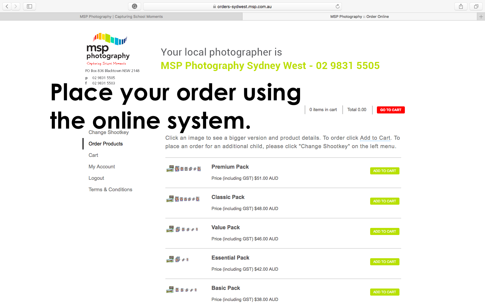Open Cart from the left menu
This screenshot has height=303, width=485.
pos(93,155)
